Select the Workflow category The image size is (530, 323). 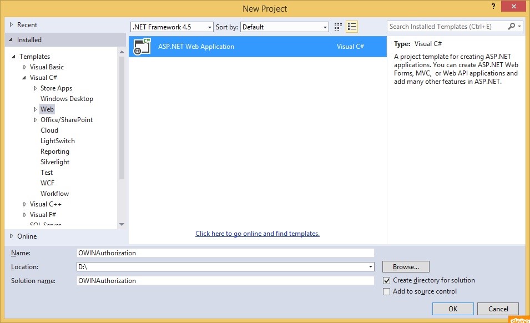[x=54, y=194]
